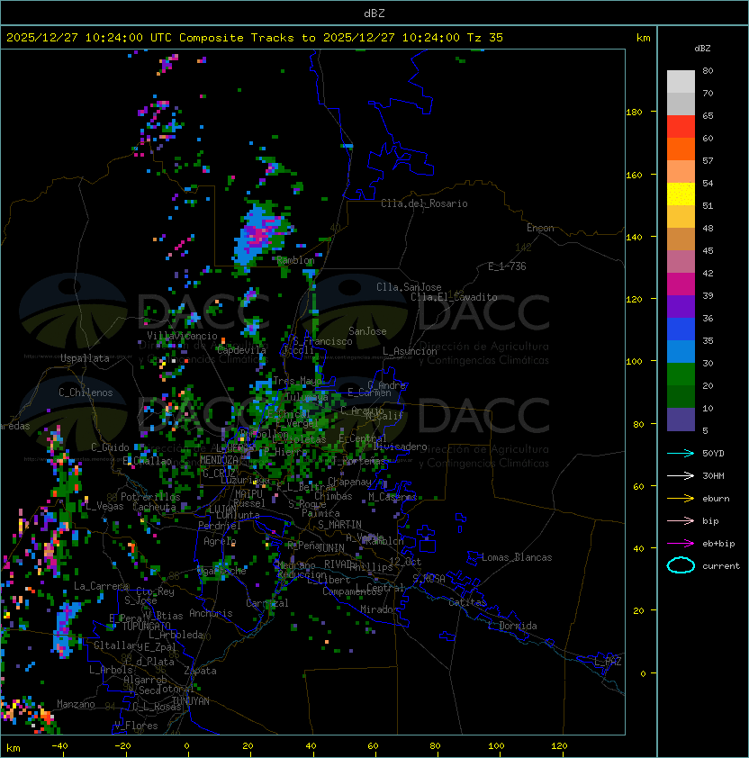This screenshot has height=758, width=749.
Task: Click the -40 km horizontal axis tick
Action: 60,746
